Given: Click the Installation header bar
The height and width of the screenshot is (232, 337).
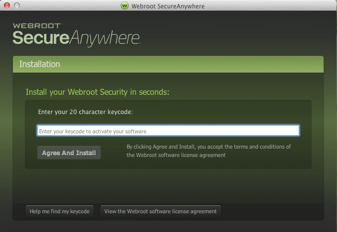Looking at the screenshot, I should coord(168,64).
